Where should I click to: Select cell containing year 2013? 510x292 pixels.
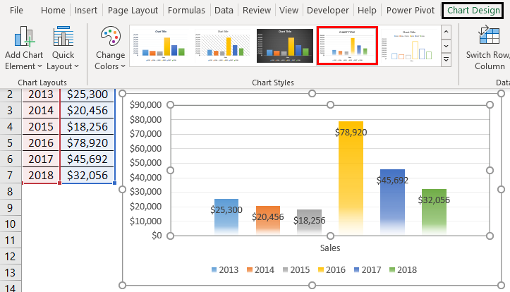click(x=41, y=95)
